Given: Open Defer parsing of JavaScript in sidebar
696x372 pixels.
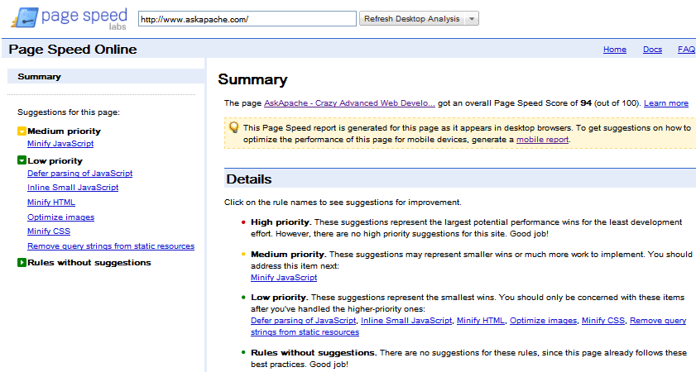Looking at the screenshot, I should click(79, 174).
